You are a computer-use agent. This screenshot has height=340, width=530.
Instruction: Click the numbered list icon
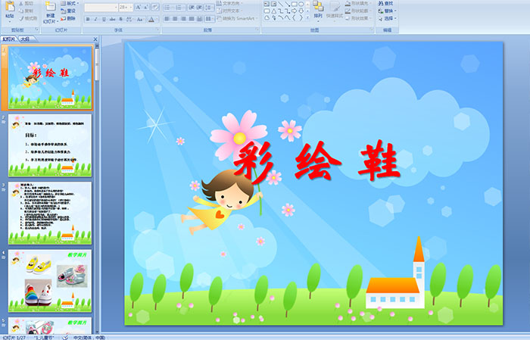(179, 7)
